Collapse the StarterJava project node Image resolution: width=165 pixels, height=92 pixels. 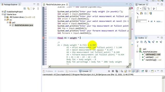(x=2, y=14)
